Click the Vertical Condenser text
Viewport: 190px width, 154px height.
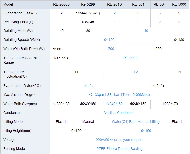(119, 113)
